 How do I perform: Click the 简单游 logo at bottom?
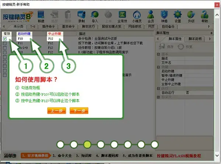tap(10, 156)
